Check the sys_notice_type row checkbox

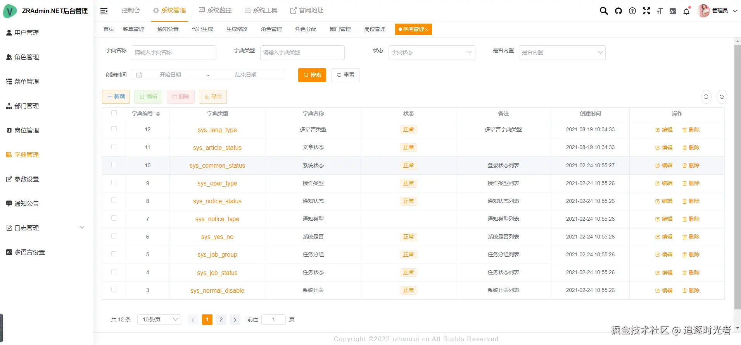tap(114, 218)
